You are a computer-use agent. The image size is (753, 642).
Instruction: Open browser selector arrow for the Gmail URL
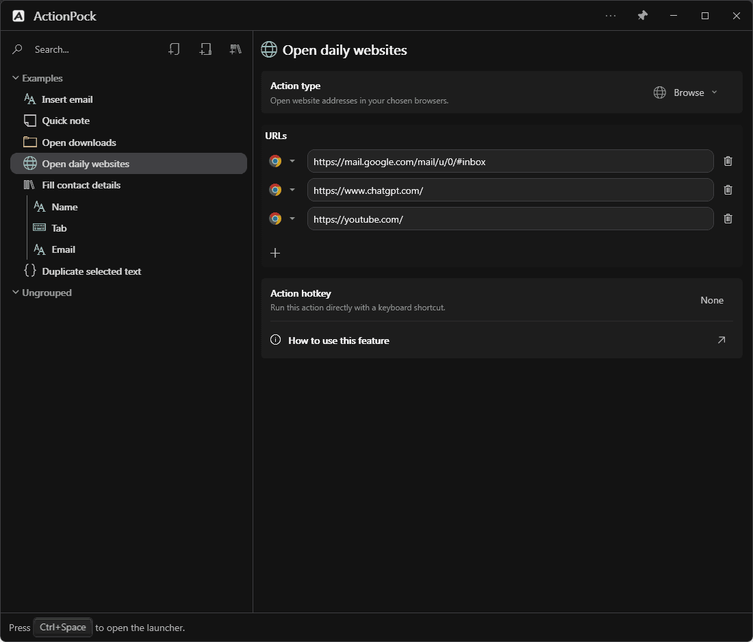[x=292, y=161]
